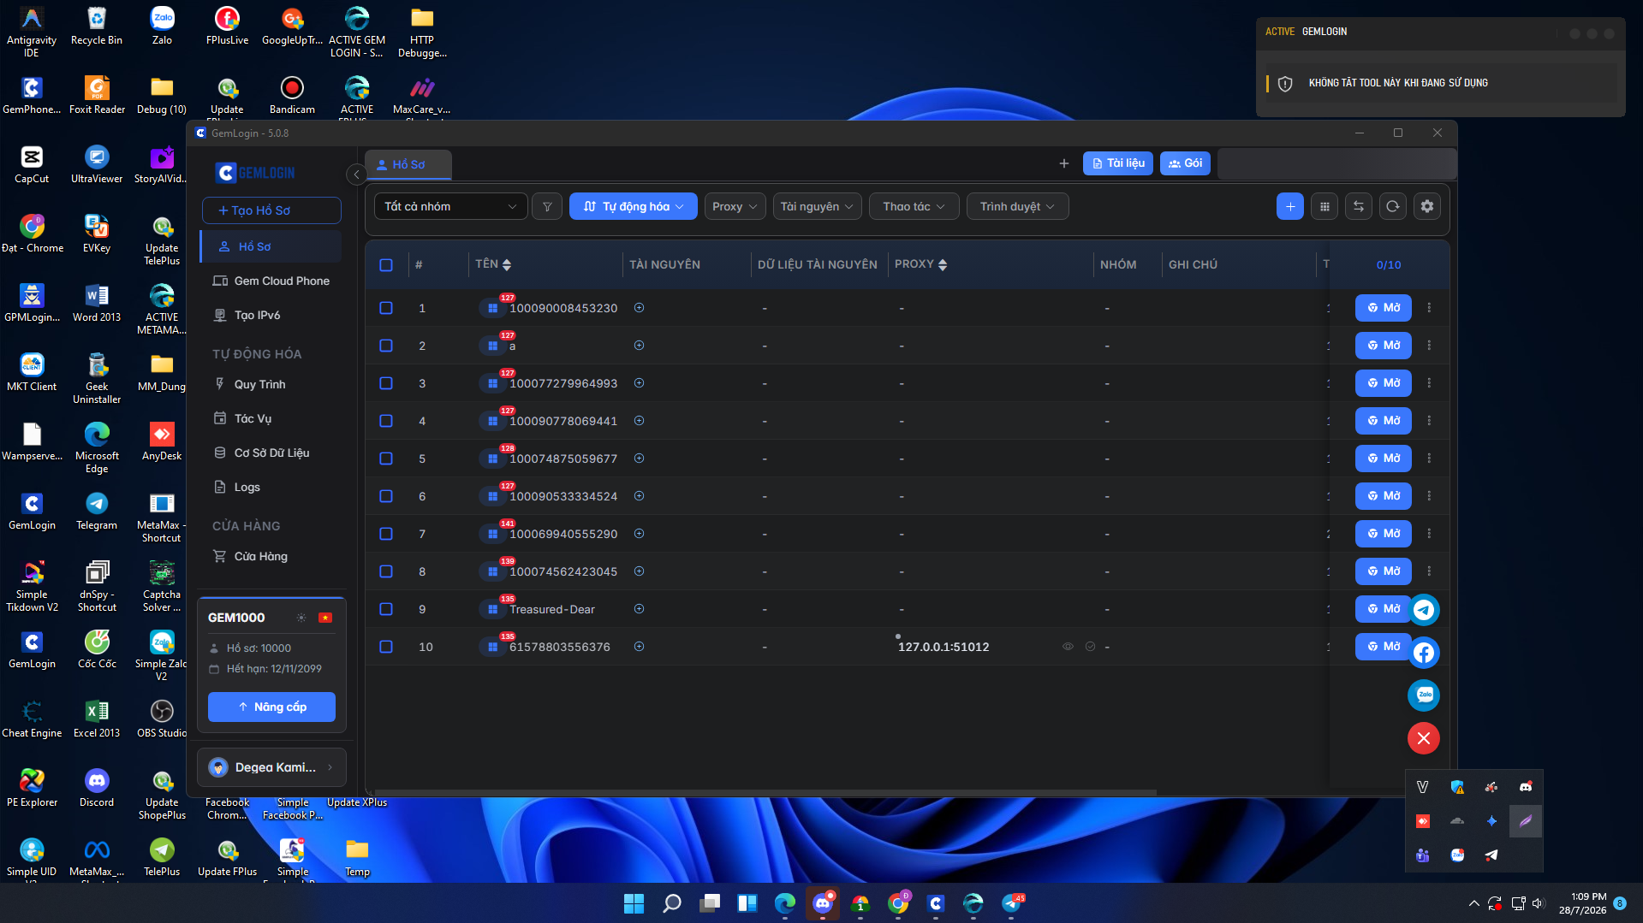
Task: Tick the checkbox for profile 100077279964993
Action: click(386, 383)
